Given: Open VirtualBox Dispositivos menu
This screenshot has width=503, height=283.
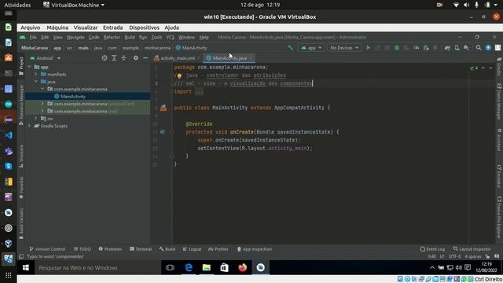Looking at the screenshot, I should 144,28.
